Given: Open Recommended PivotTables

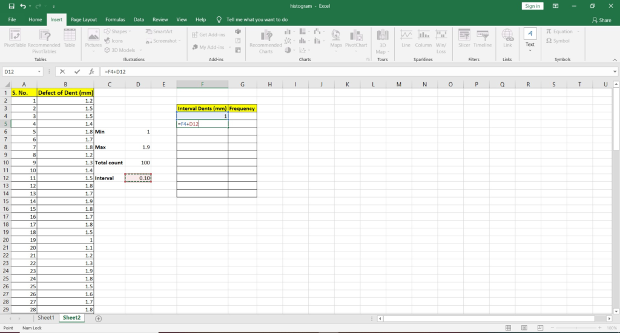Looking at the screenshot, I should click(x=44, y=41).
